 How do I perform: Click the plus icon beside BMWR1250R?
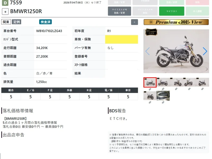click(x=5, y=12)
